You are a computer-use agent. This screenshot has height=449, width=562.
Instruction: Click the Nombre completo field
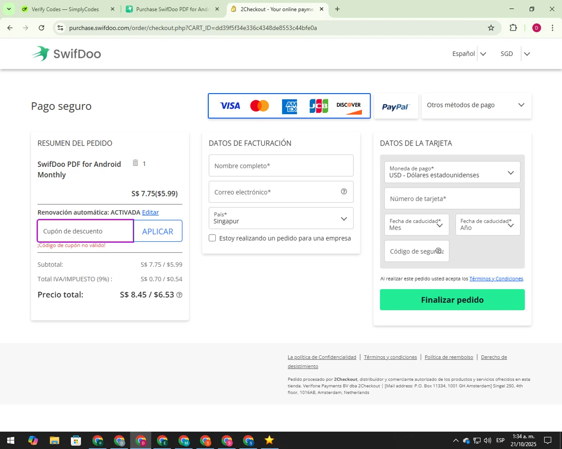pos(281,165)
